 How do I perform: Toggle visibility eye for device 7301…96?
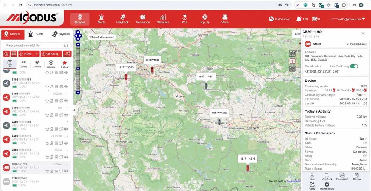pyautogui.click(x=66, y=115)
